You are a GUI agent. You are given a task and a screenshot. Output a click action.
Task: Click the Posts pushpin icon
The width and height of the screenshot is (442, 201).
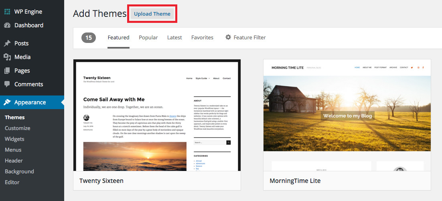click(x=7, y=43)
